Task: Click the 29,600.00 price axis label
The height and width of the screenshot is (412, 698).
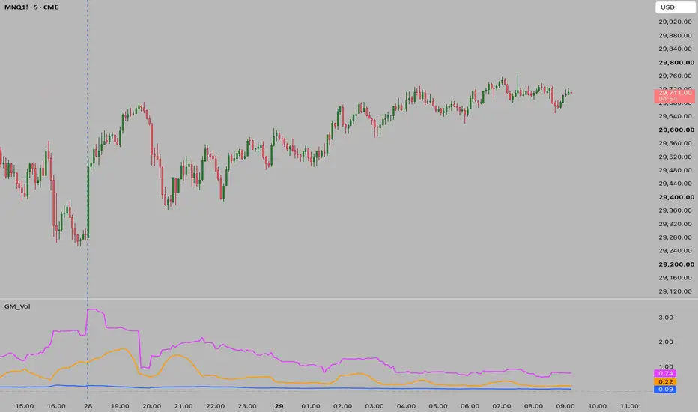Action: point(676,130)
